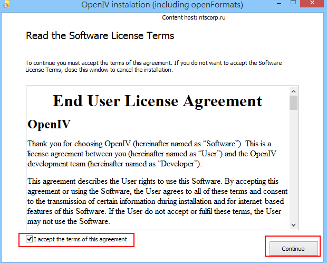Click paragraph starting 'Thank you for choosing OpenIV'
327x263 pixels.
click(152, 154)
